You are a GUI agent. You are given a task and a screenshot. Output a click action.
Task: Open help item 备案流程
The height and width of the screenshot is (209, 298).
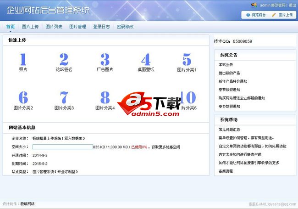pos(226,171)
